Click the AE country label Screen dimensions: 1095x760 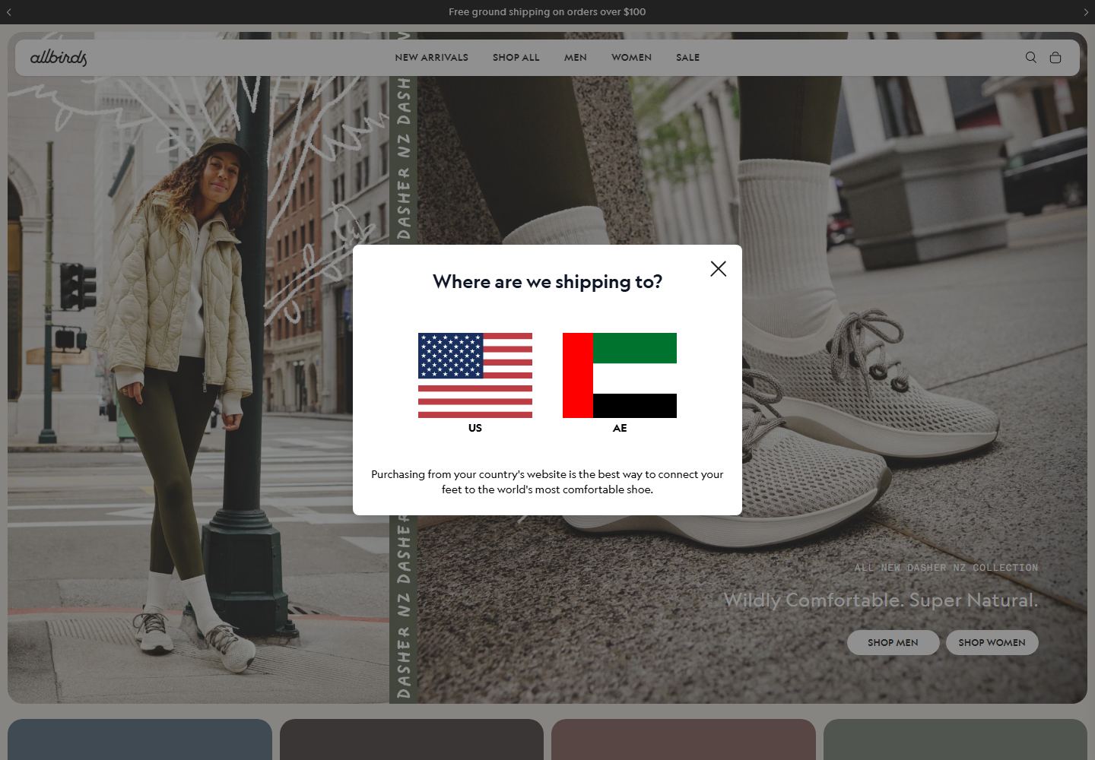click(x=620, y=428)
